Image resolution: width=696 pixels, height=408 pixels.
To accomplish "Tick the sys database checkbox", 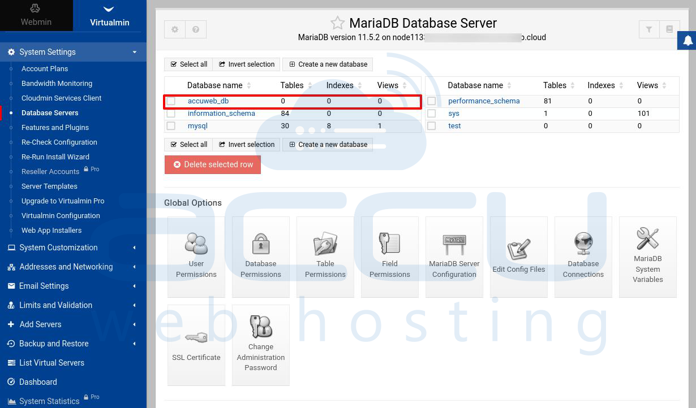I will (x=432, y=114).
